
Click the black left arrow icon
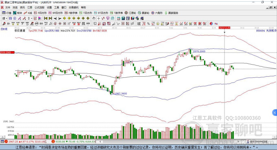click(55, 18)
